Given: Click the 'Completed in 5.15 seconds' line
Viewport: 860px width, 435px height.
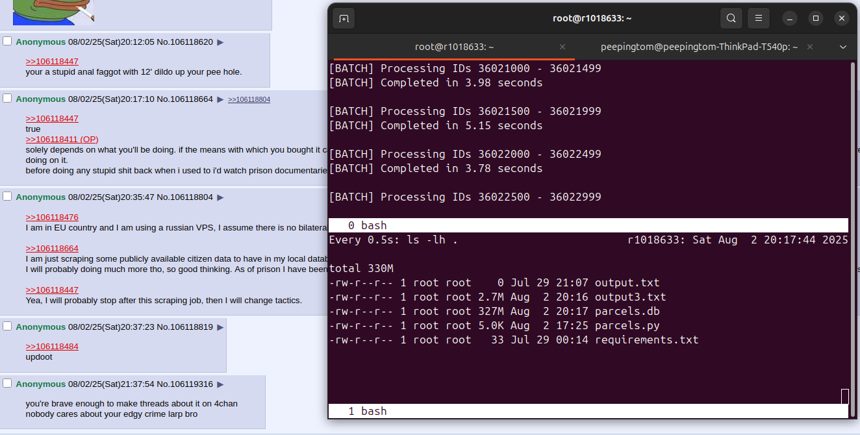Looking at the screenshot, I should 436,126.
